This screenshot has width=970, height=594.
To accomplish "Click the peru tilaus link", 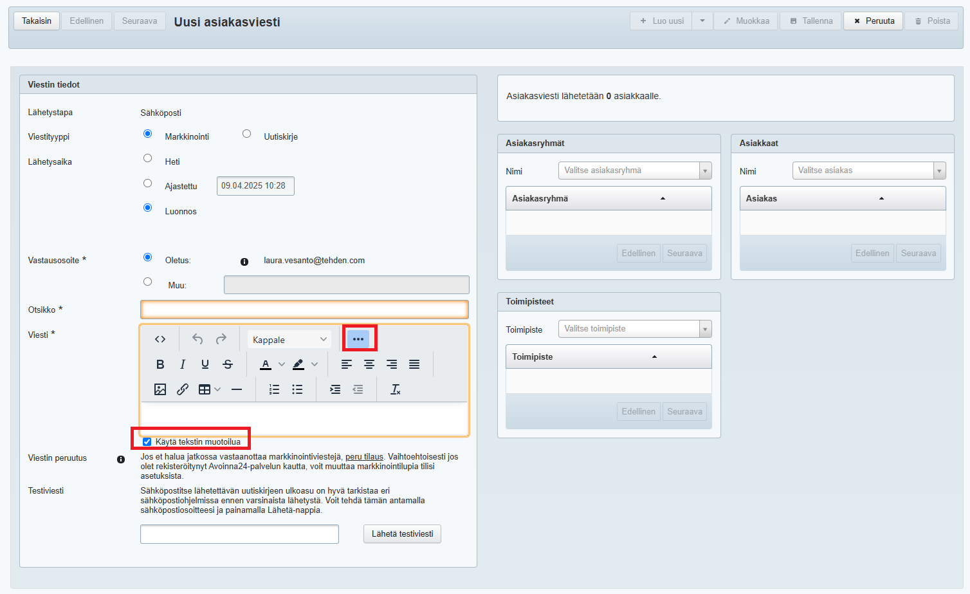I will (x=364, y=457).
